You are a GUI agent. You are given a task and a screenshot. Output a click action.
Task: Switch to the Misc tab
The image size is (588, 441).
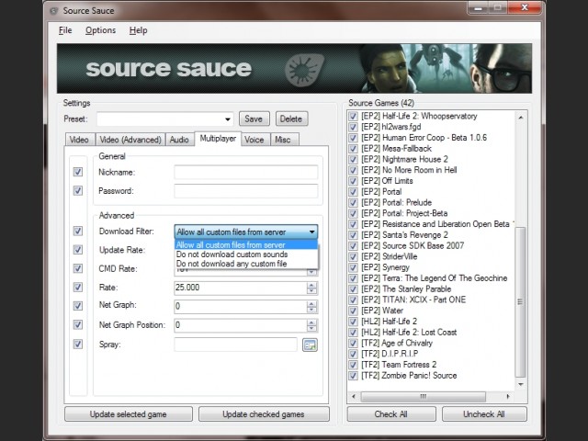point(283,140)
